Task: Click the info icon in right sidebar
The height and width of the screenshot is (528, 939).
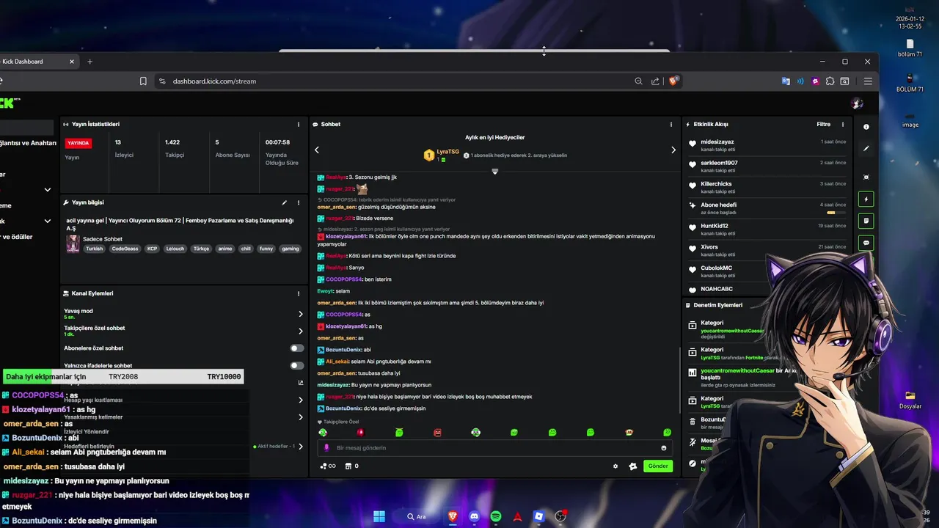Action: click(x=866, y=127)
